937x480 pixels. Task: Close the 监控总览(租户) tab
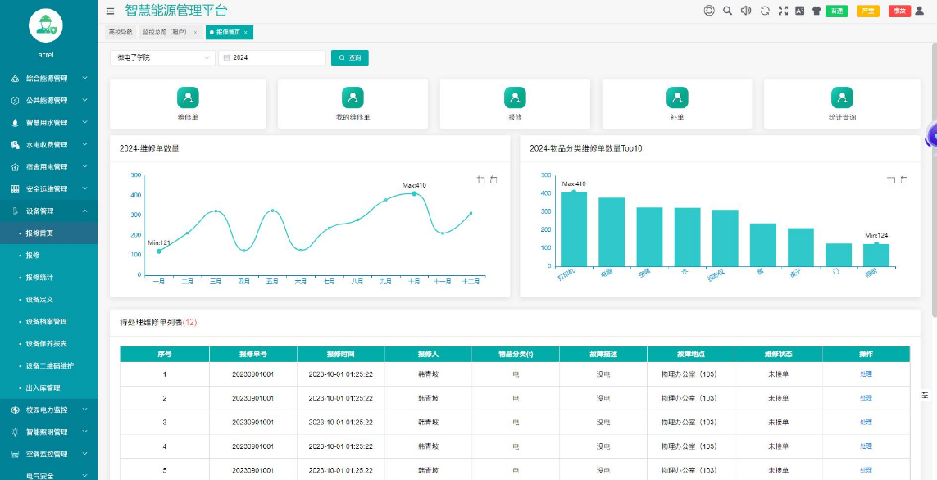[x=195, y=32]
